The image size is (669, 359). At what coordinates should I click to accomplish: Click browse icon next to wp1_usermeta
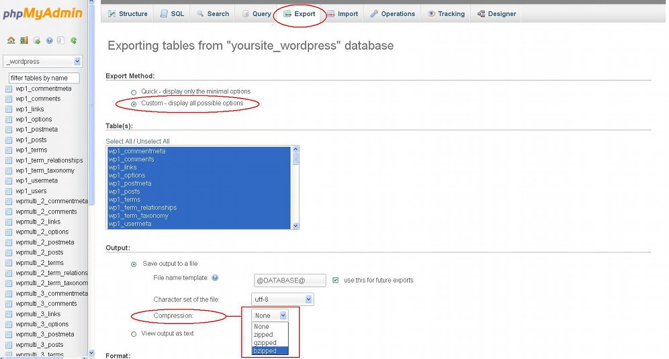(x=9, y=181)
